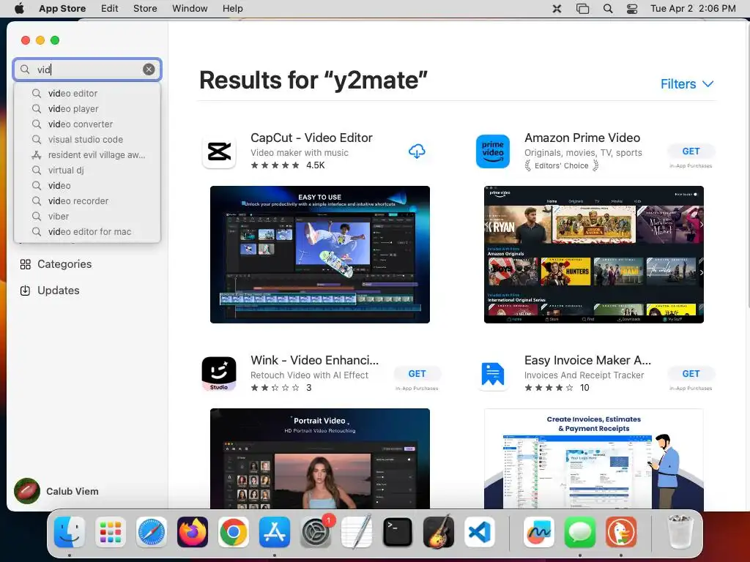
Task: View Wink Portrait Video screenshot
Action: tap(320, 458)
